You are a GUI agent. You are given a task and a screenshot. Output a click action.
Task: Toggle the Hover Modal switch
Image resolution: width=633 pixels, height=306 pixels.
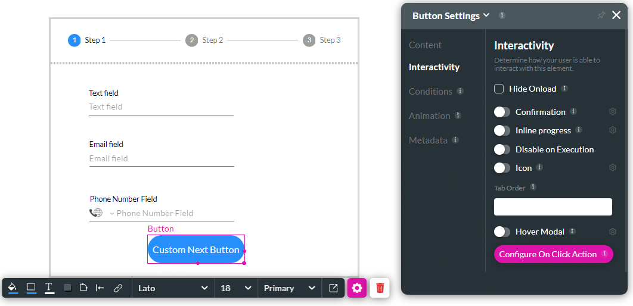pos(502,232)
